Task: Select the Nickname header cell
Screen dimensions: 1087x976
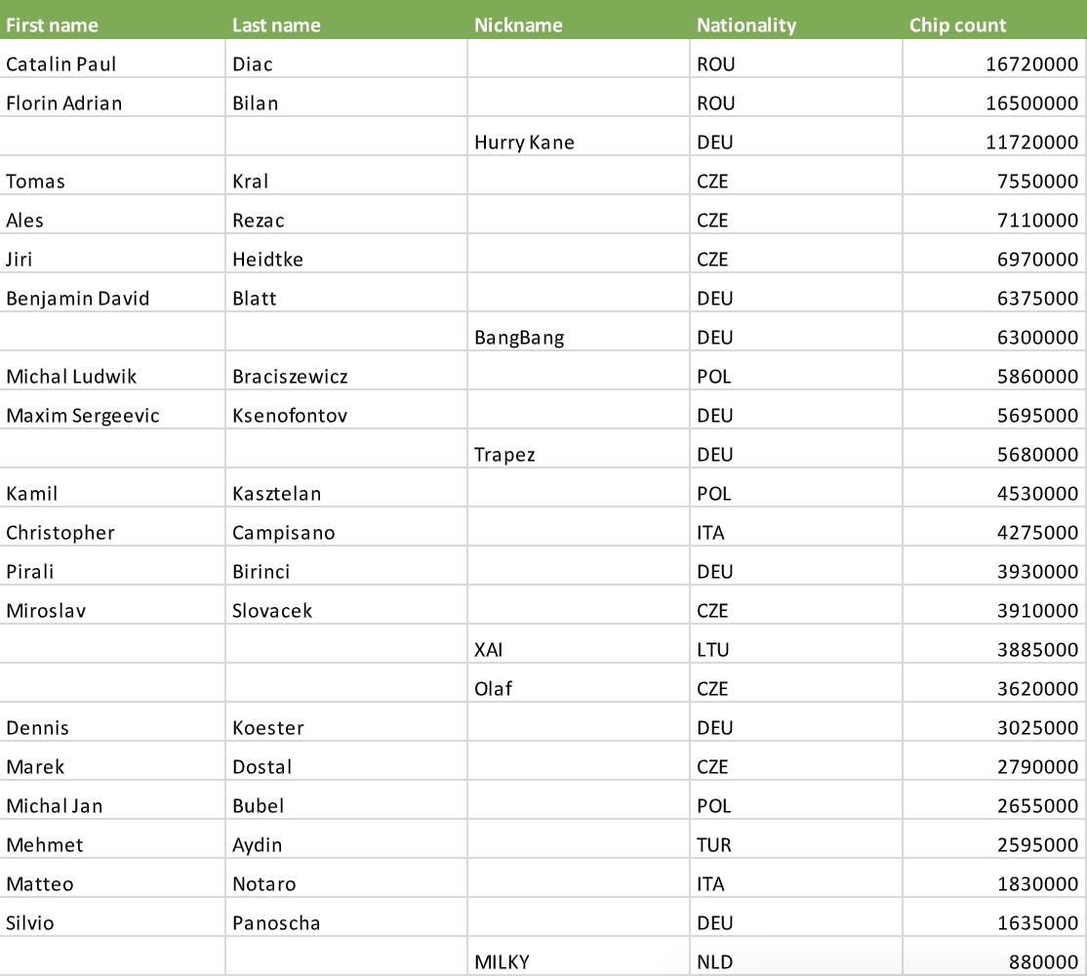Action: (x=518, y=25)
